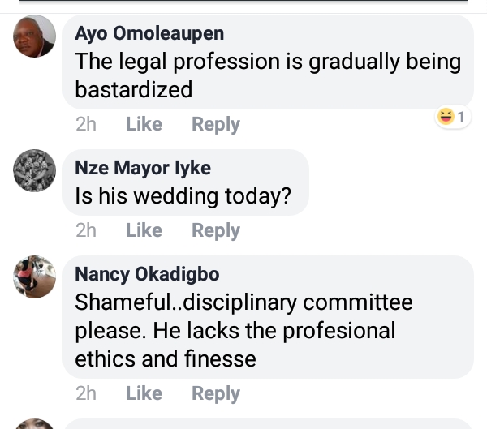Visit Nze Mayor Iyke's profile via name
487x429 pixels.
[142, 168]
